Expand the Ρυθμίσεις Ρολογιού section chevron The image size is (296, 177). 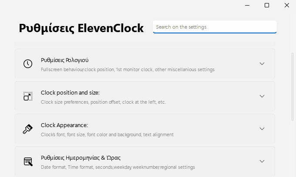262,64
